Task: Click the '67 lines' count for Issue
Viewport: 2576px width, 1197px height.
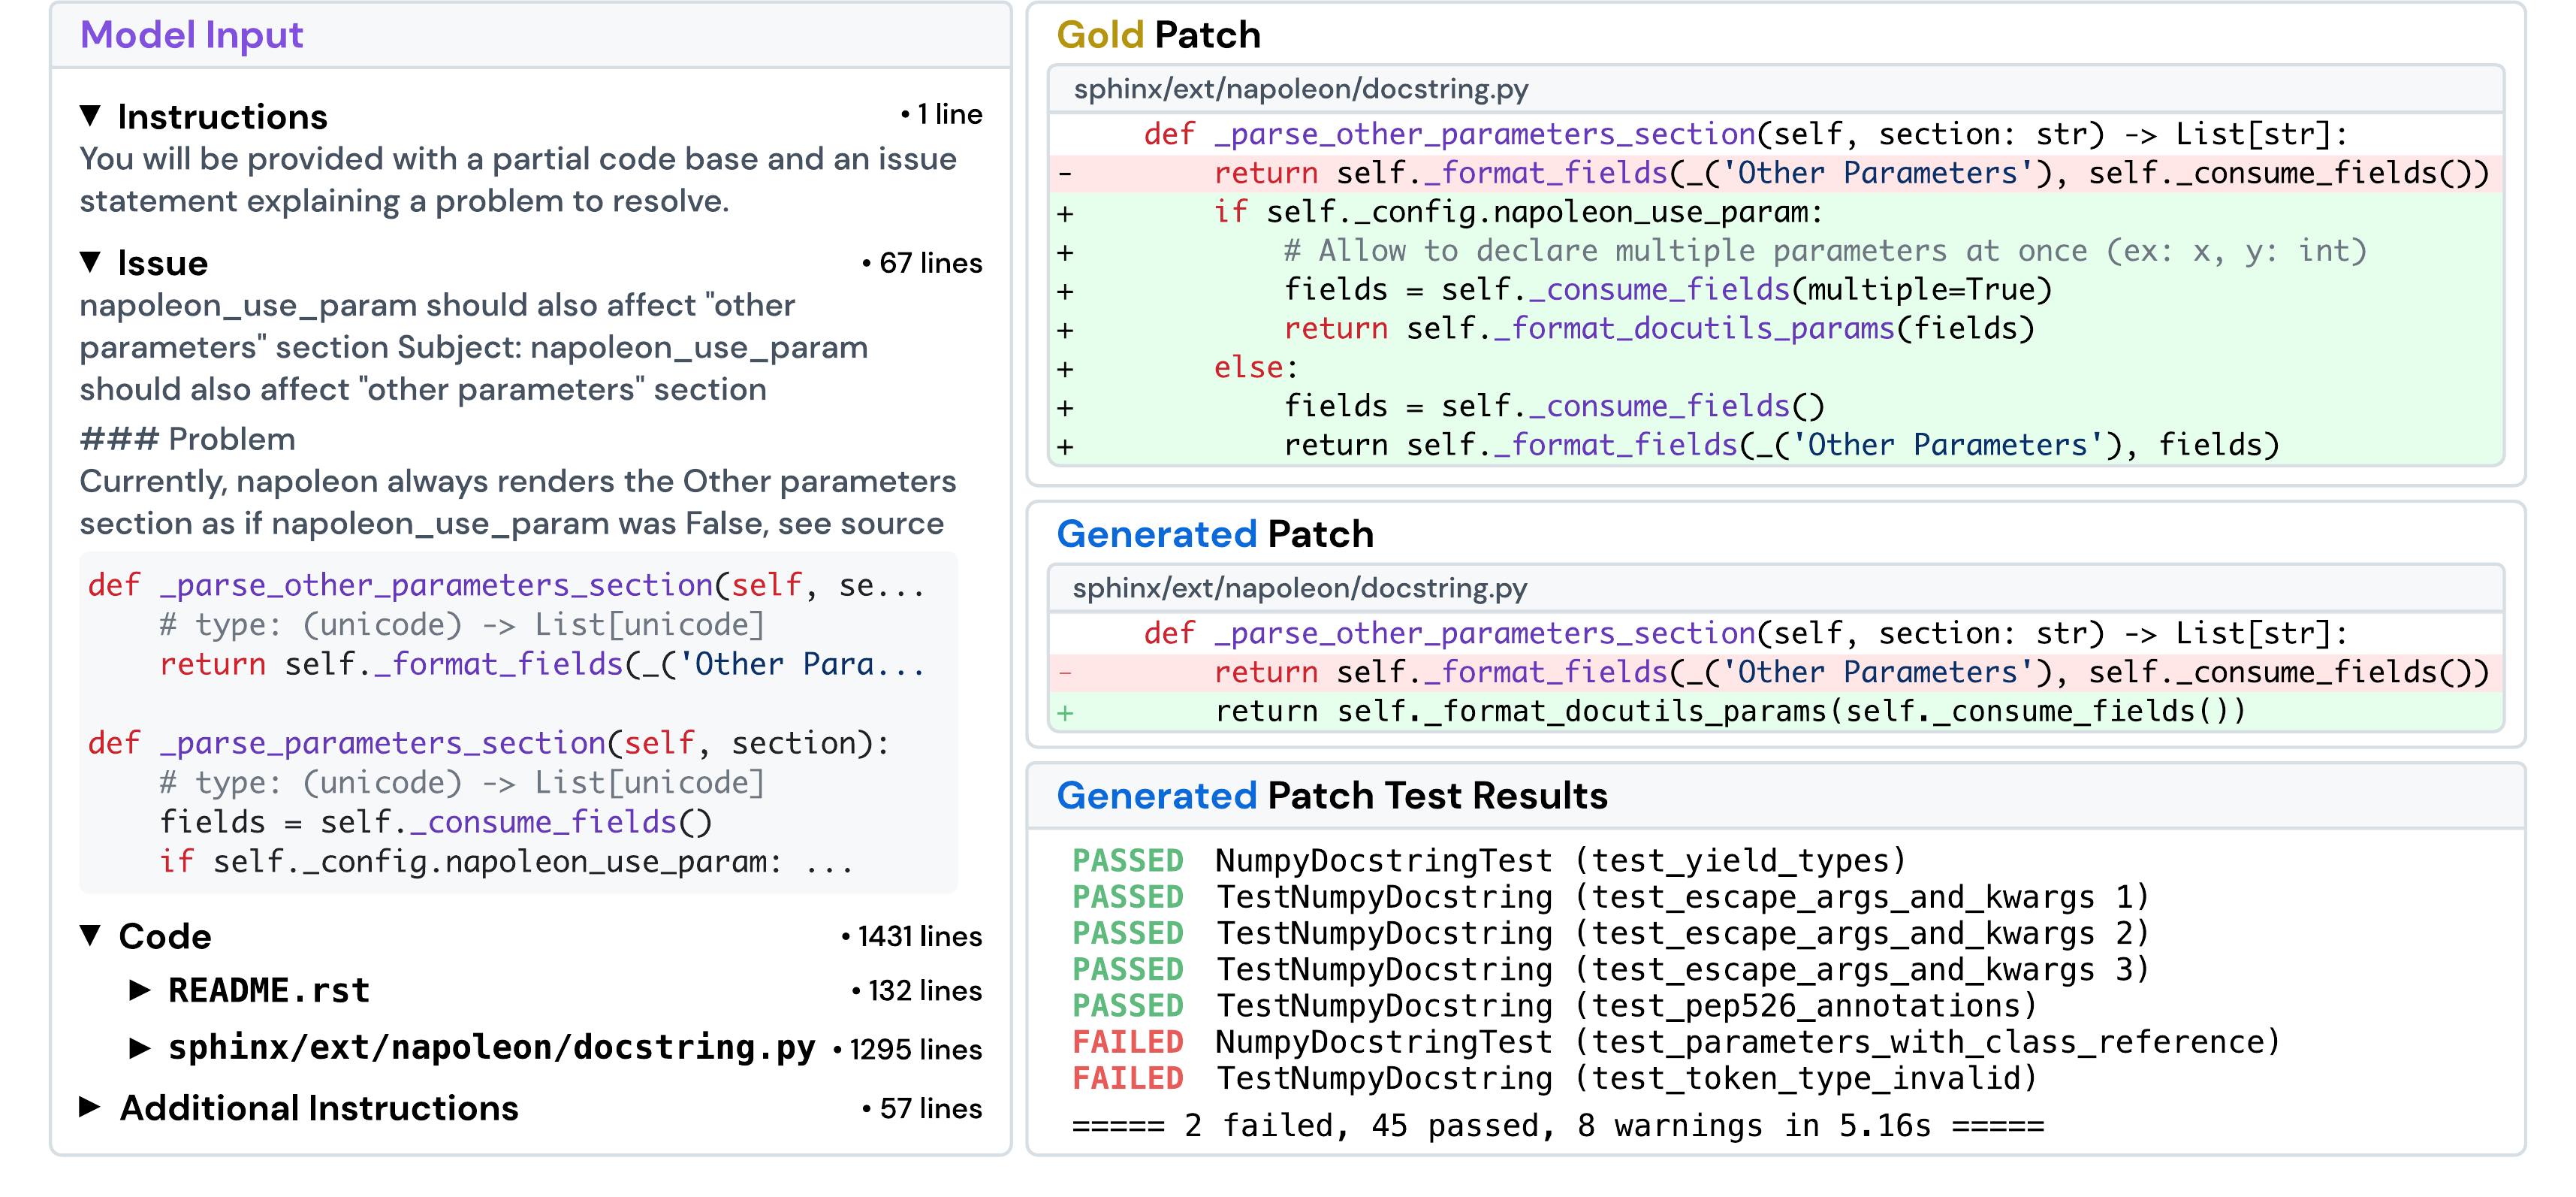Action: pos(922,263)
